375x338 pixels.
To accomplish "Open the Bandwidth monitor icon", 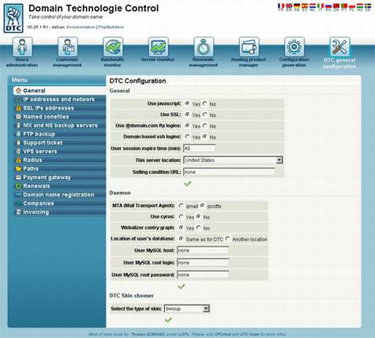I will point(113,47).
